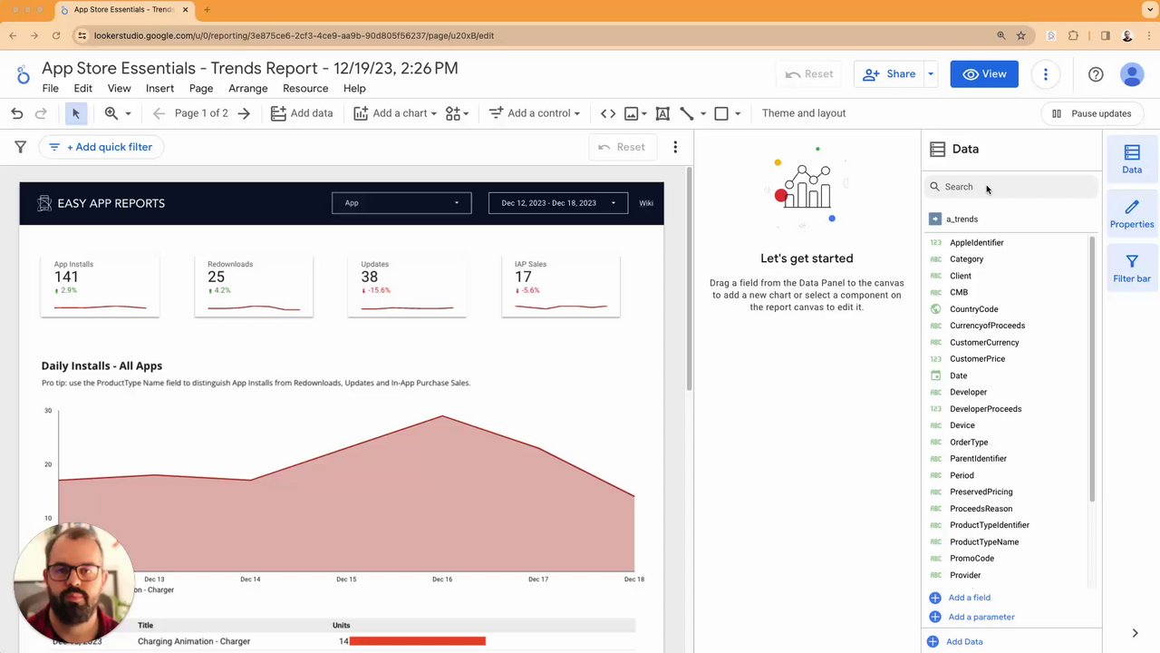The width and height of the screenshot is (1160, 653).
Task: Click the Undo arrow in toolbar
Action: (17, 113)
